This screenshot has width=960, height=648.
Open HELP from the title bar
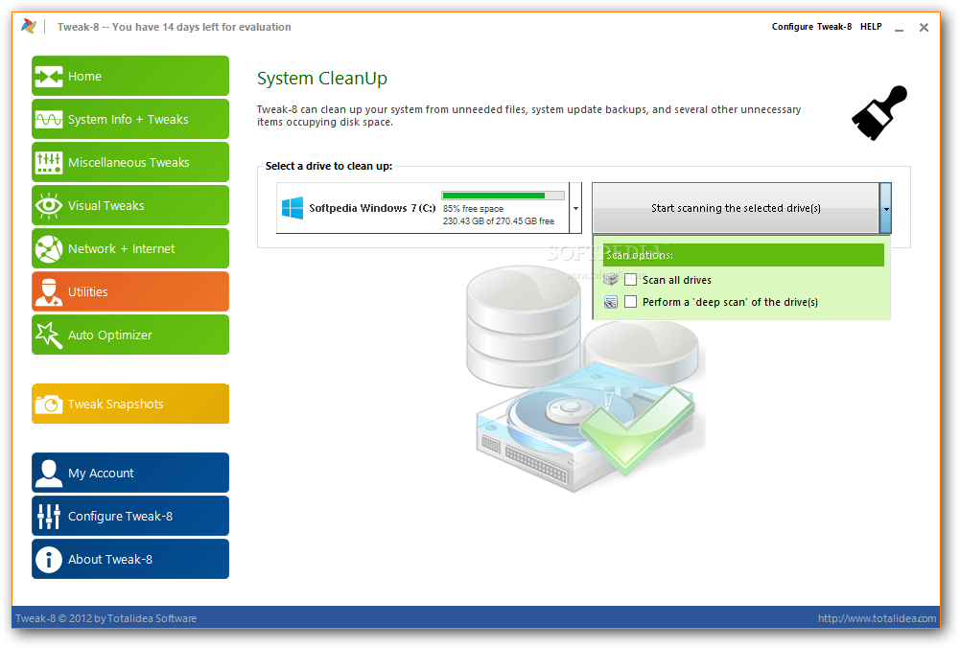click(871, 27)
